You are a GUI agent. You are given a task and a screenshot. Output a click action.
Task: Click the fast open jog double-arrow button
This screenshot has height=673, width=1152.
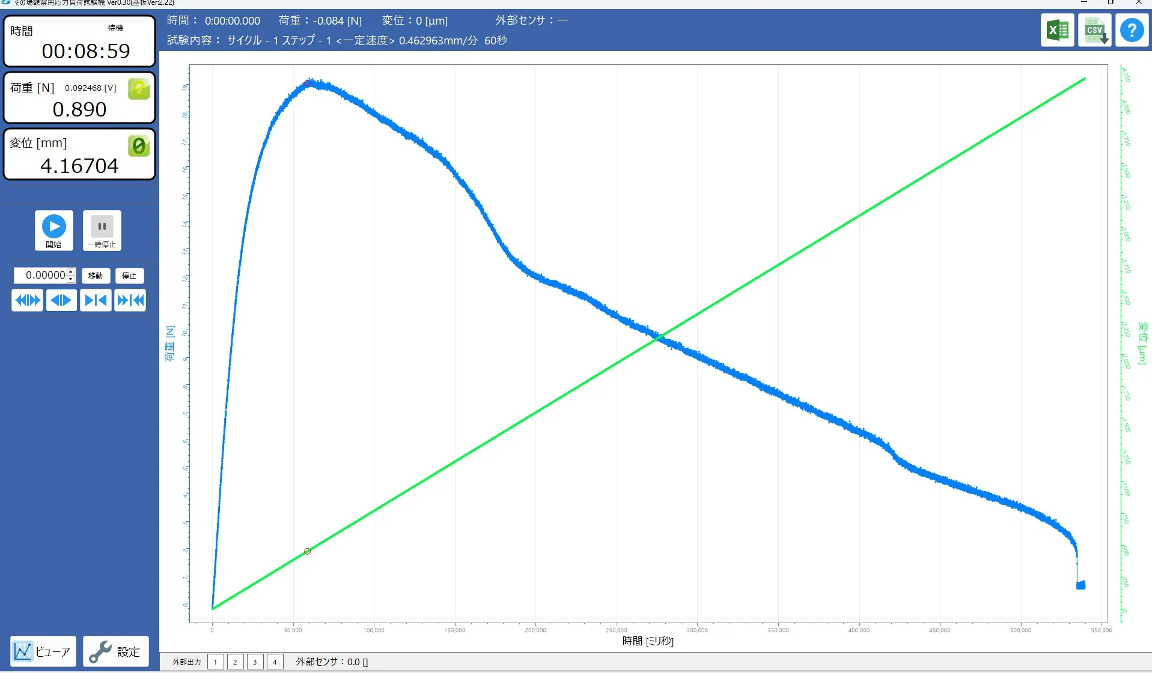point(27,300)
